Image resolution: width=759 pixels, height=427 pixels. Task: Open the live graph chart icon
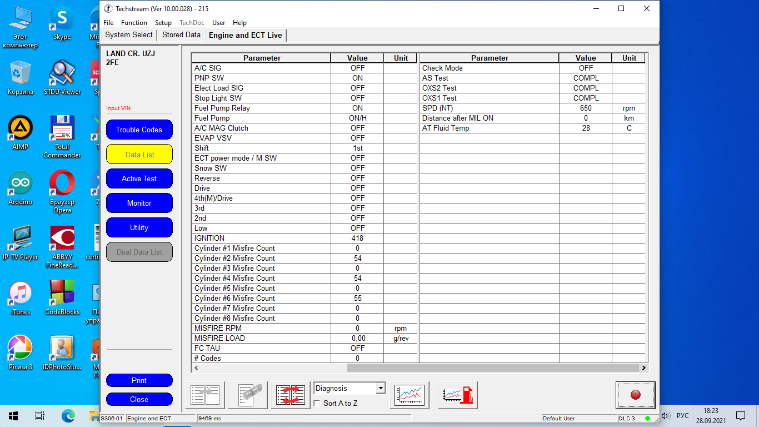click(410, 395)
